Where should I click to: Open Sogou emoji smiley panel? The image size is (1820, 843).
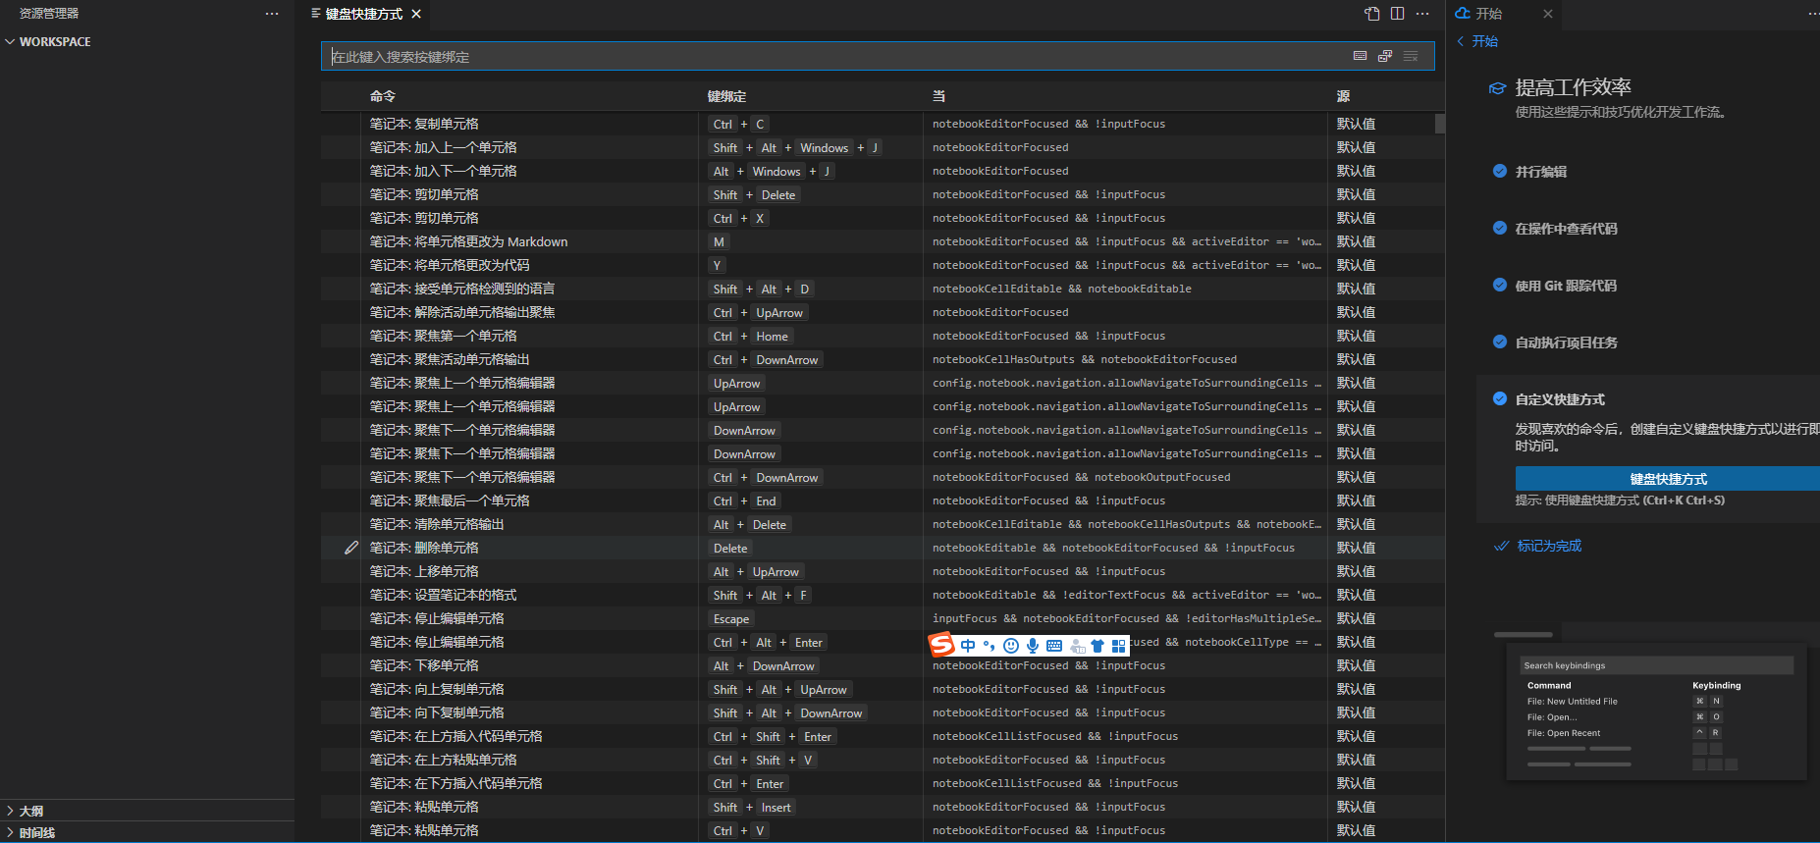point(1011,646)
